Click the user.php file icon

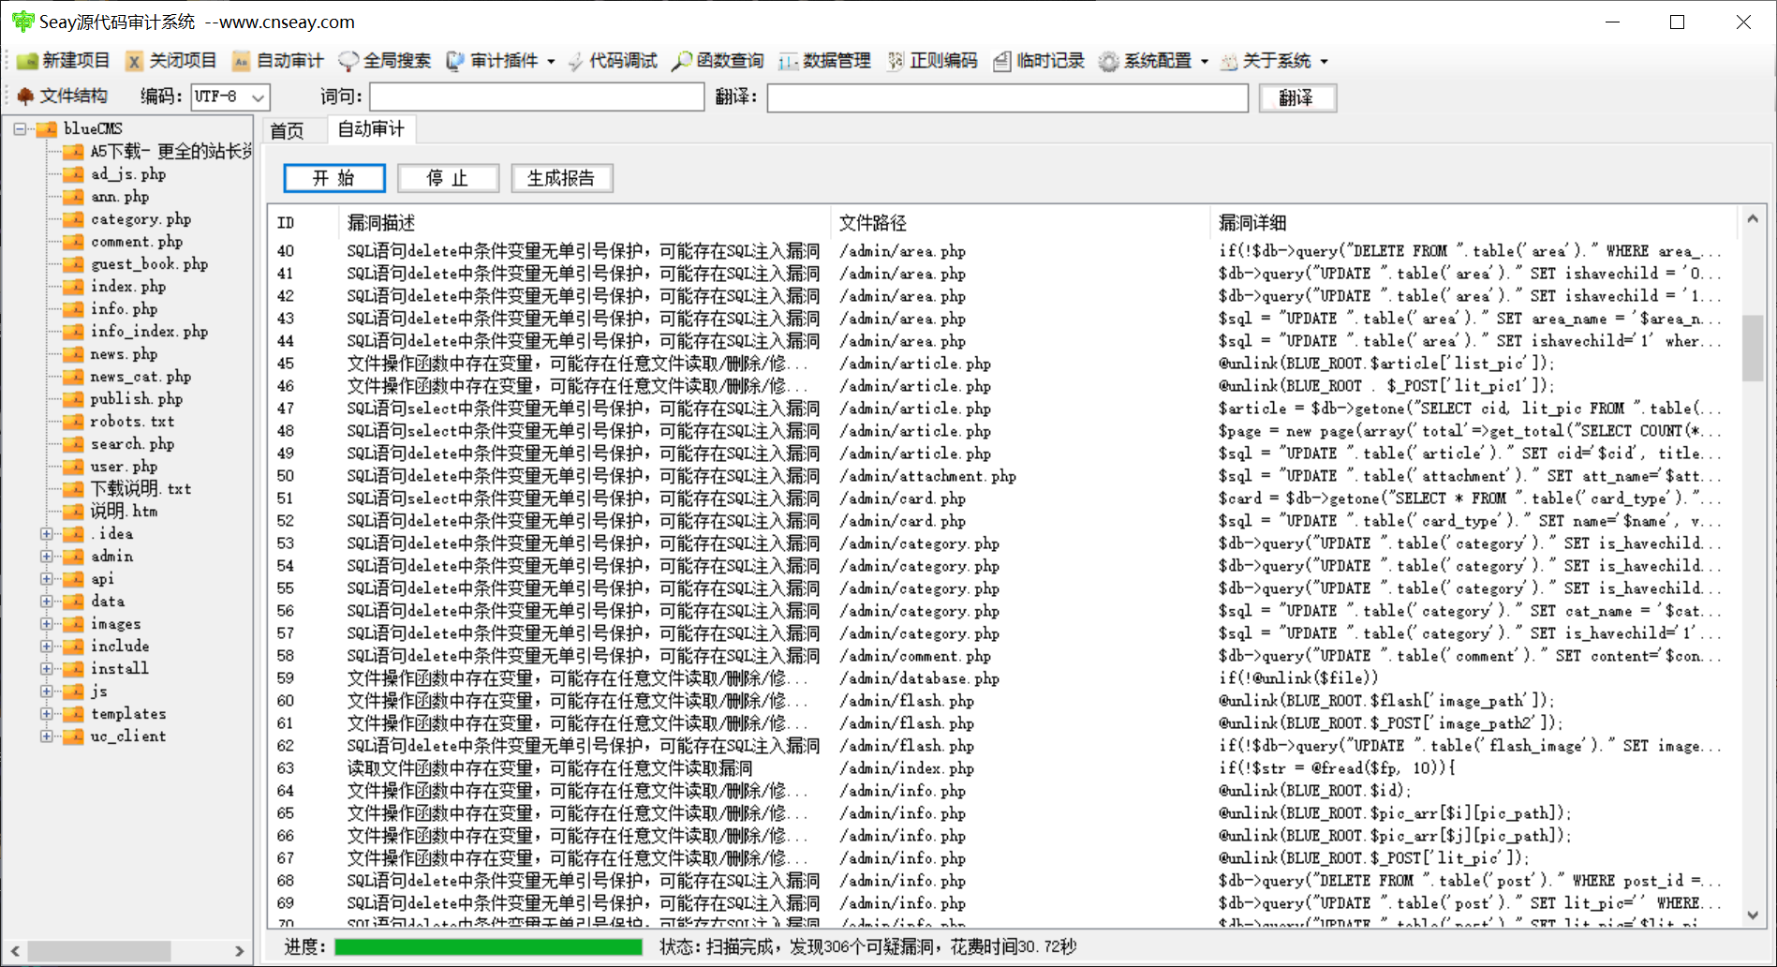(73, 467)
